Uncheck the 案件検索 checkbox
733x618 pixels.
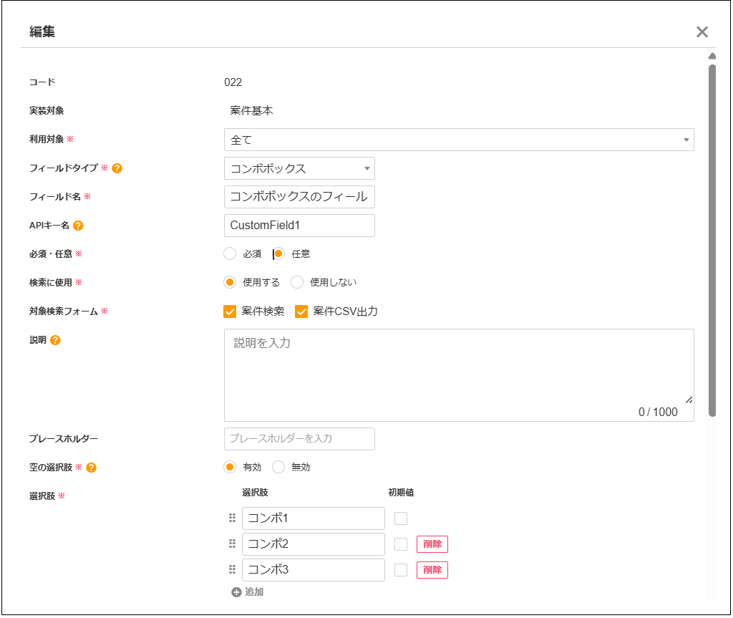(x=230, y=312)
